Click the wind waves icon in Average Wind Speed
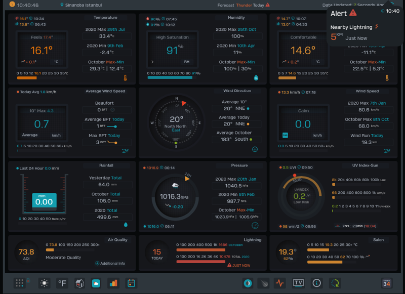 (x=125, y=151)
